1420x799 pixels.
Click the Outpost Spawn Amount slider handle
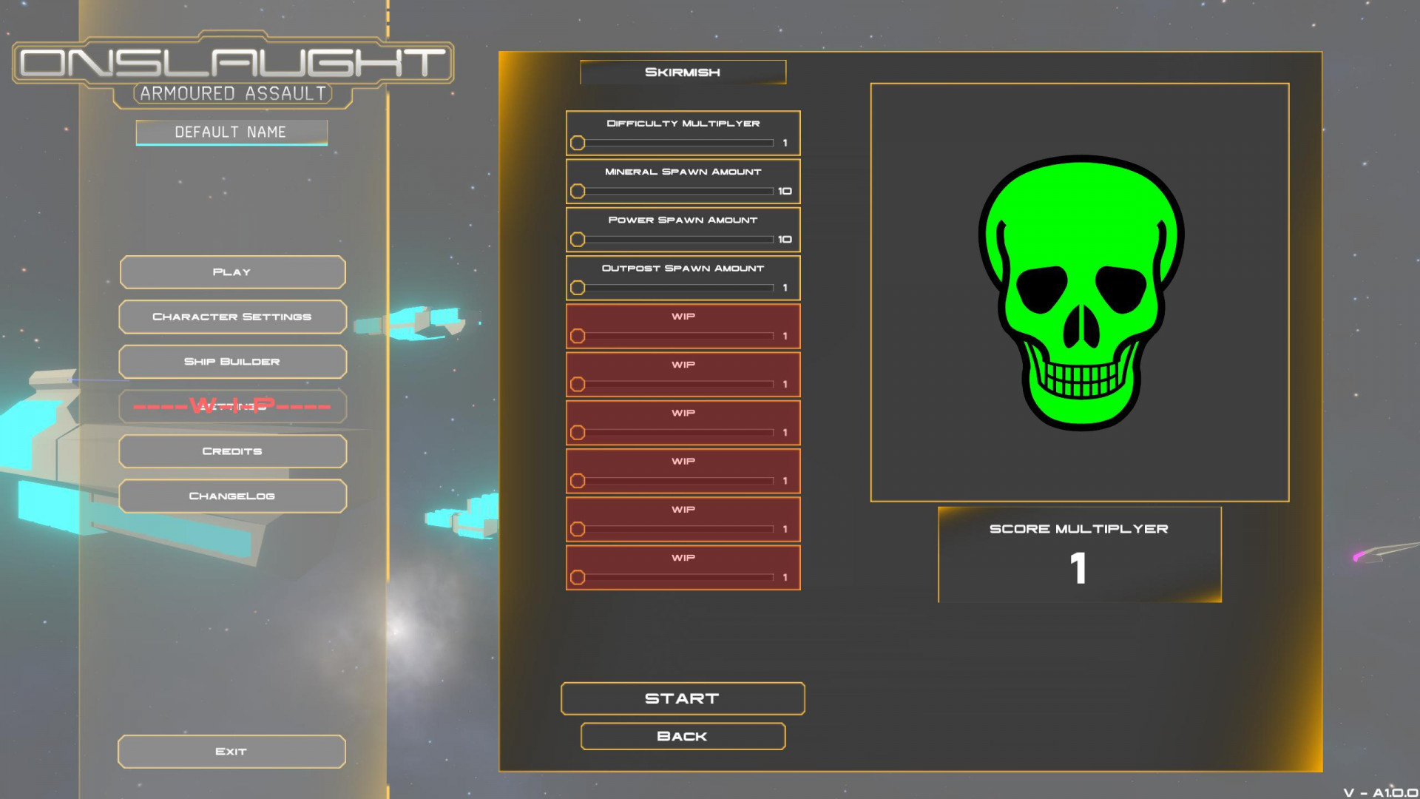click(578, 288)
